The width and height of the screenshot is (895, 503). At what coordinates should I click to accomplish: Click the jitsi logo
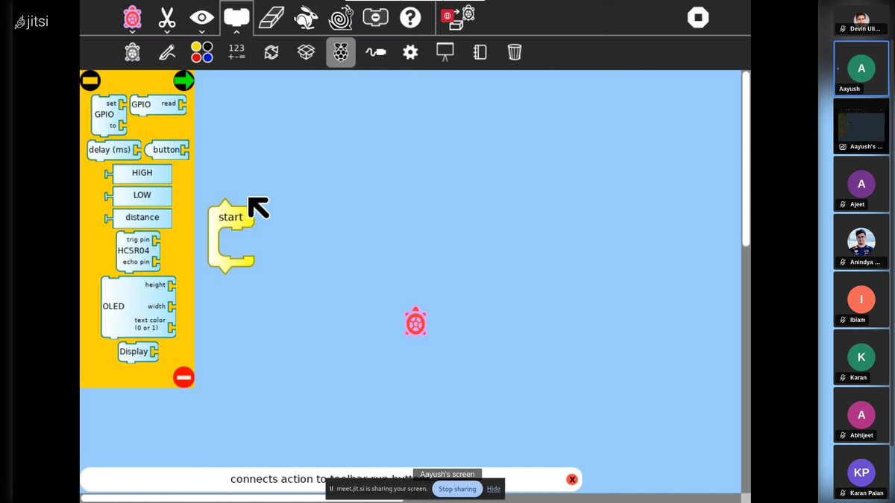pyautogui.click(x=31, y=22)
